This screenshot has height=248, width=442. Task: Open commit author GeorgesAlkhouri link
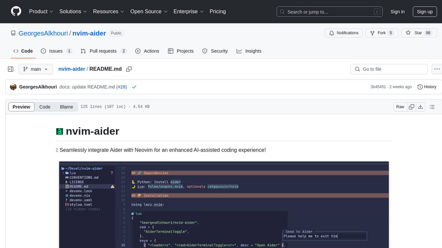pyautogui.click(x=38, y=87)
